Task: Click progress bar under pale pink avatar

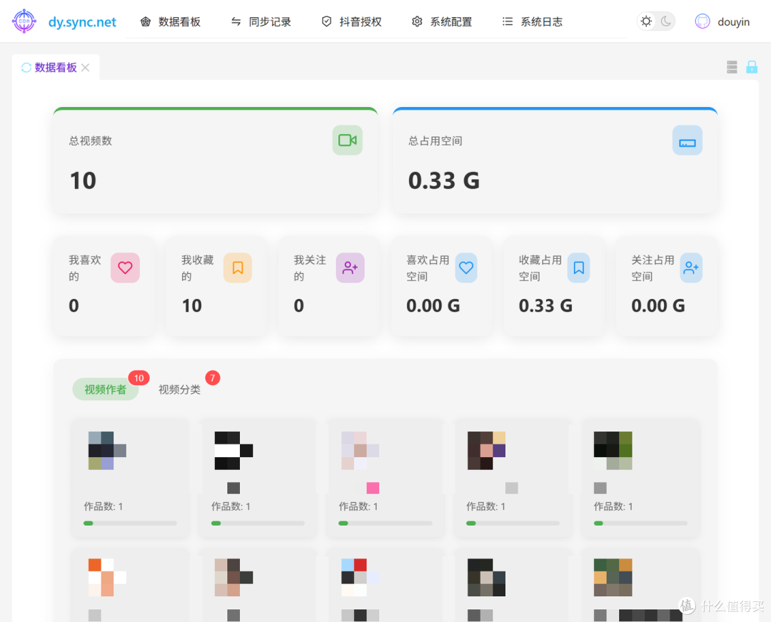Action: pyautogui.click(x=385, y=524)
